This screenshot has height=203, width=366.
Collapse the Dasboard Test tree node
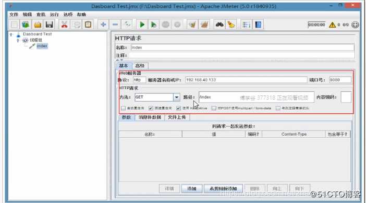click(x=11, y=34)
